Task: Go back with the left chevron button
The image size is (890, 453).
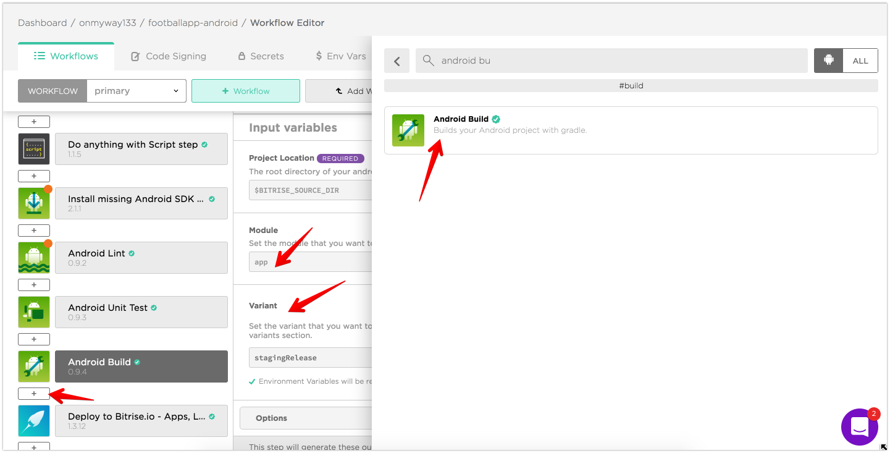Action: click(397, 61)
